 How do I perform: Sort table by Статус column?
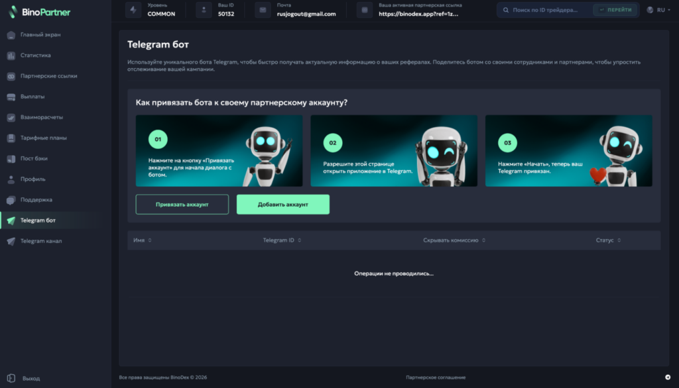pos(608,240)
